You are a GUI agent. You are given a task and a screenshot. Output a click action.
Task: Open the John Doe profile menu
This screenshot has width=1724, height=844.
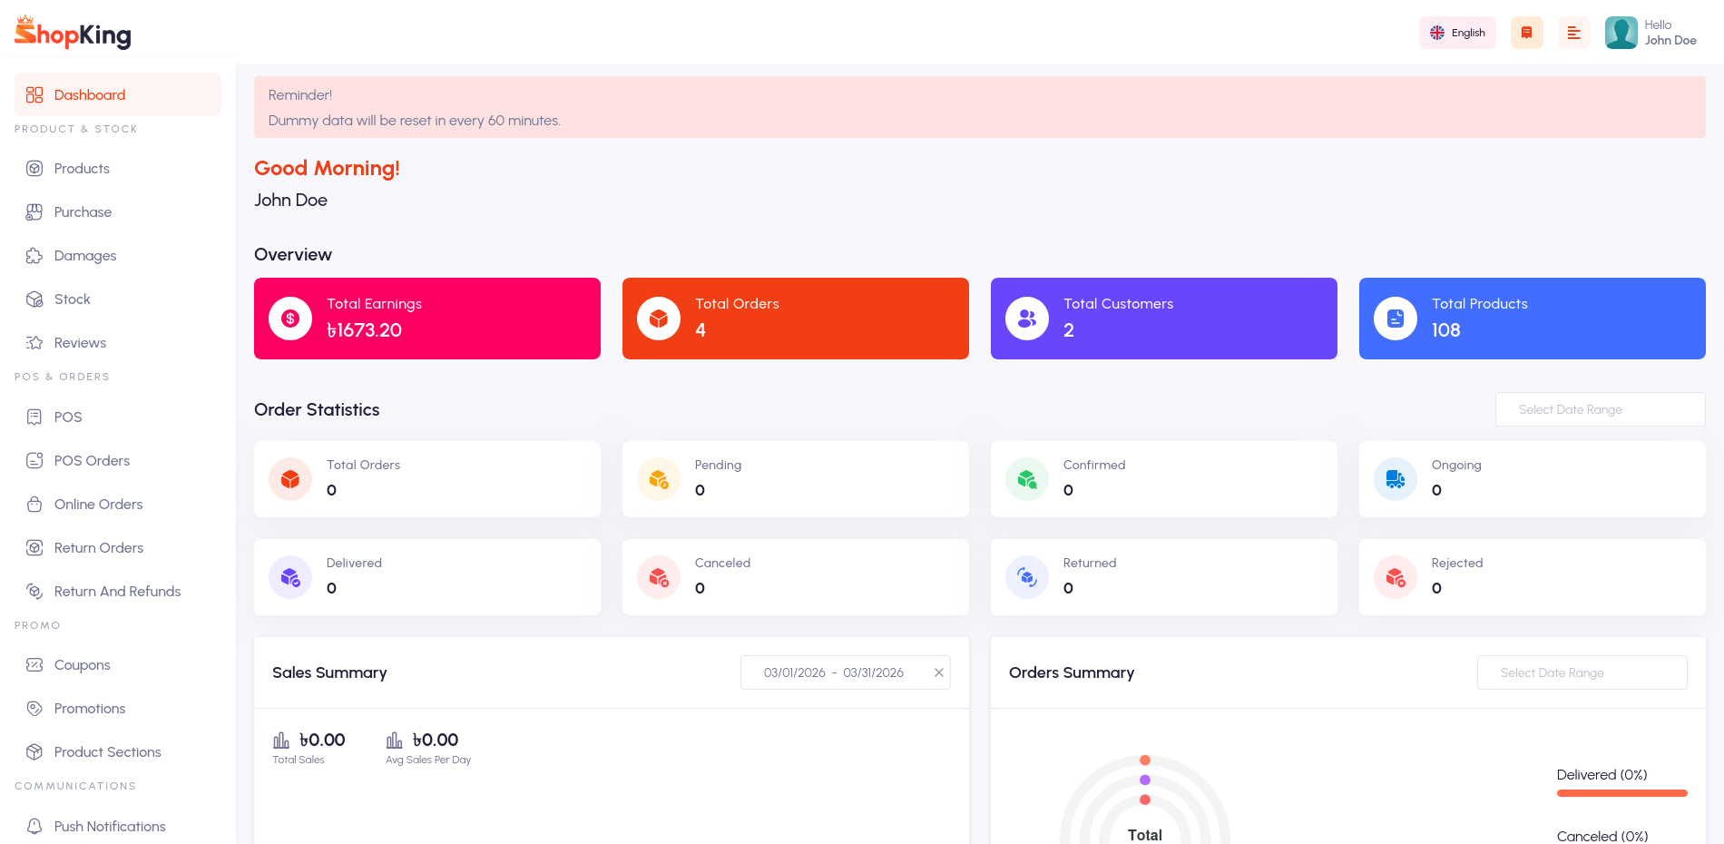(1651, 33)
